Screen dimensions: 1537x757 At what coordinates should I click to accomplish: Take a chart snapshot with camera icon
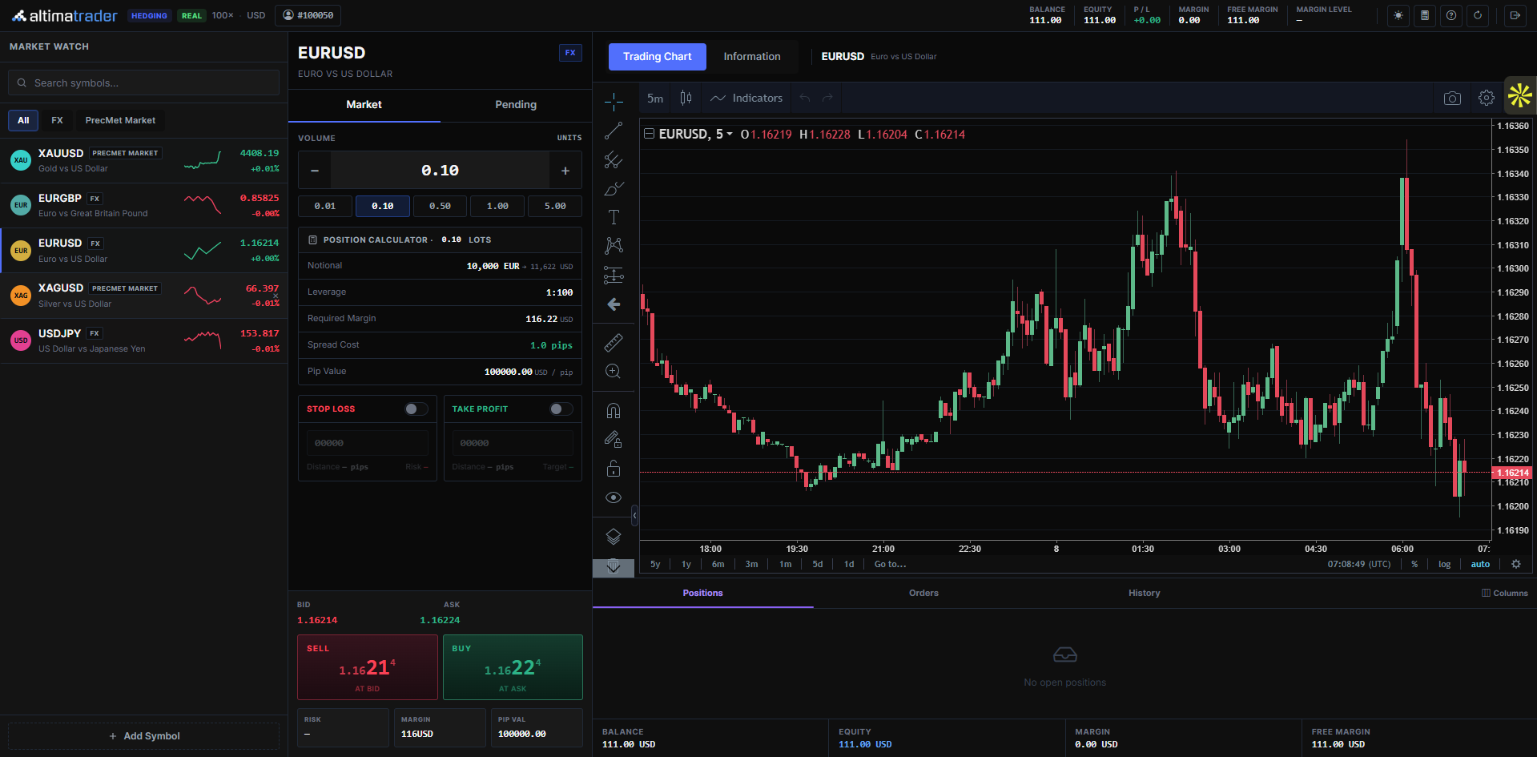click(x=1452, y=99)
